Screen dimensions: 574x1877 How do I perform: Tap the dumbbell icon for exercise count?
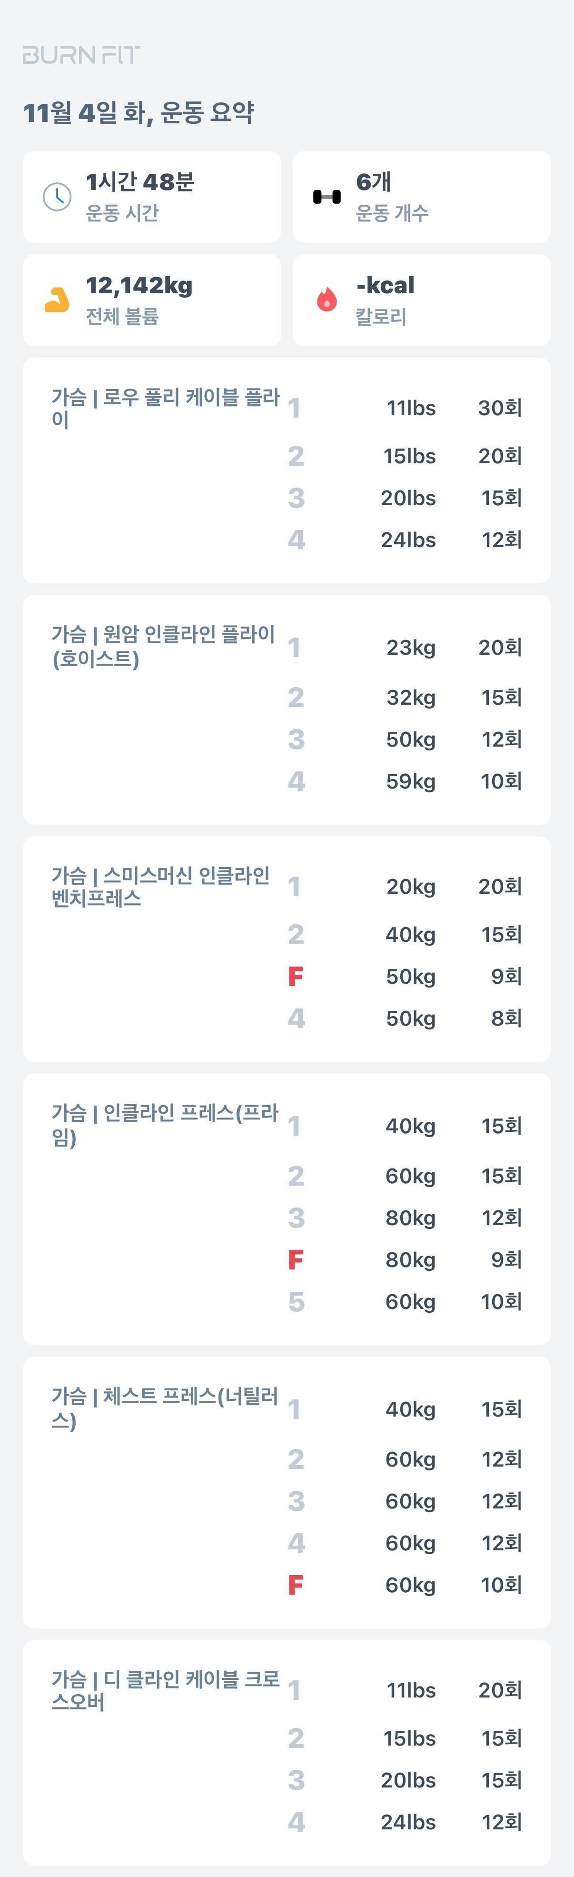click(x=327, y=197)
